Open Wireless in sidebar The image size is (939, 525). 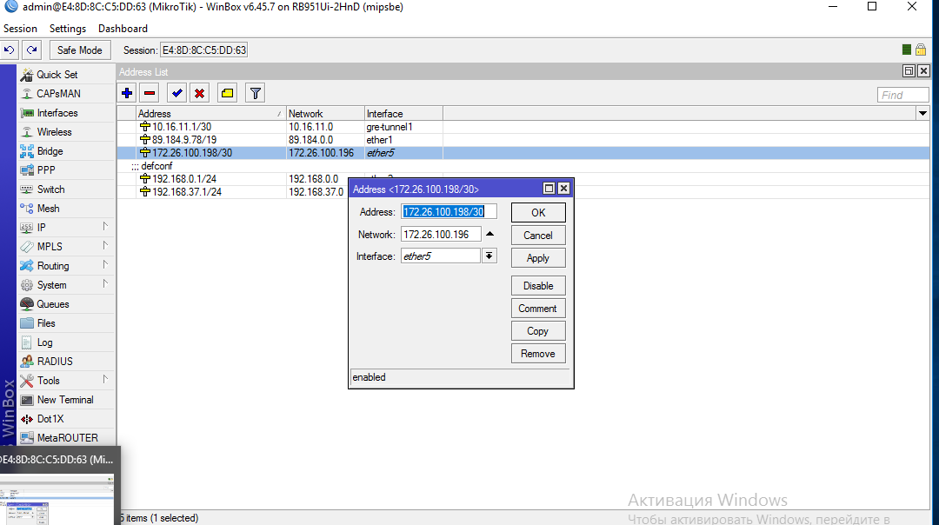click(x=54, y=132)
